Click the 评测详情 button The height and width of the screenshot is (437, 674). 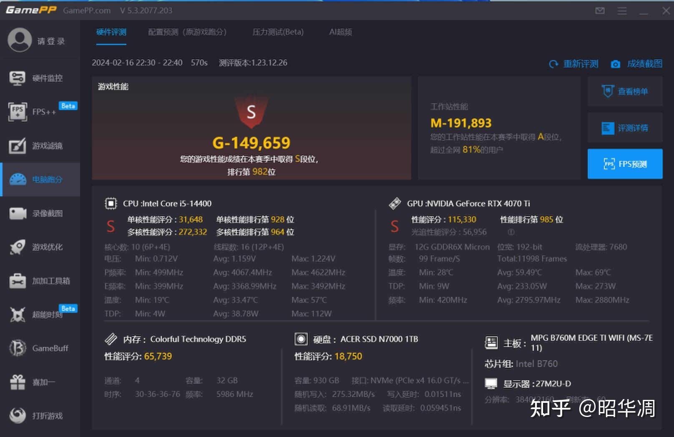coord(625,128)
